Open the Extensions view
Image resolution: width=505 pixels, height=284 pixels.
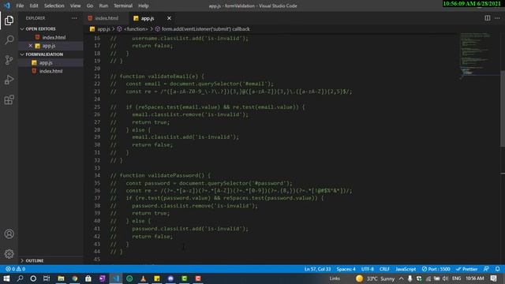(9, 99)
